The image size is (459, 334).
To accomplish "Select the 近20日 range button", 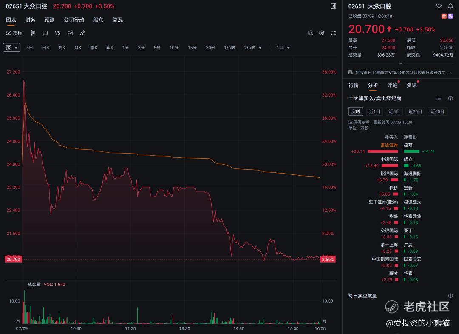I will 415,111.
